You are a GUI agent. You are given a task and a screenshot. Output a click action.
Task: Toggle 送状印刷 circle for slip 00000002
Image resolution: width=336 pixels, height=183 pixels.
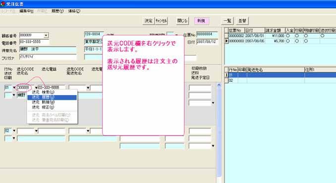click(x=322, y=36)
